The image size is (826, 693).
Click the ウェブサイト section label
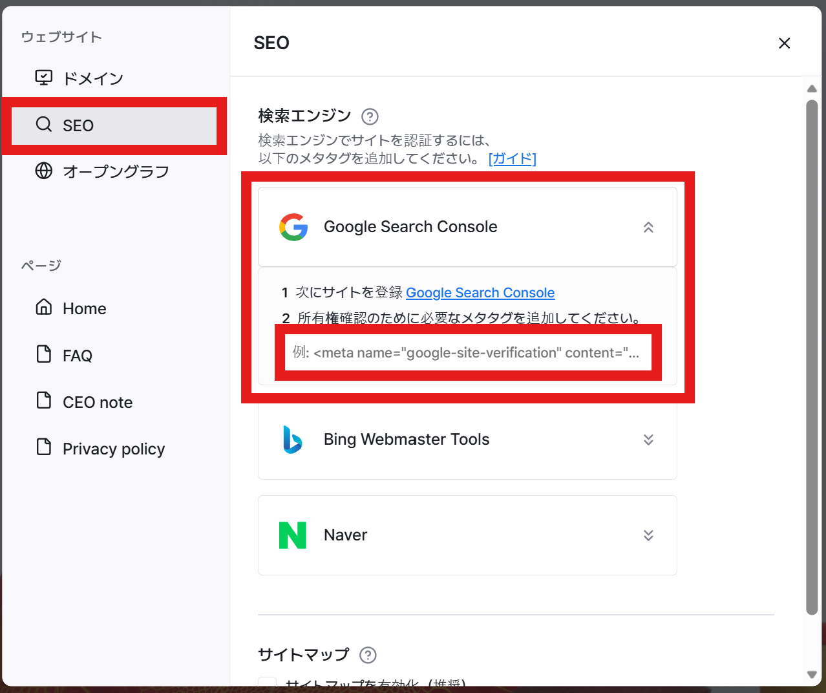point(61,37)
